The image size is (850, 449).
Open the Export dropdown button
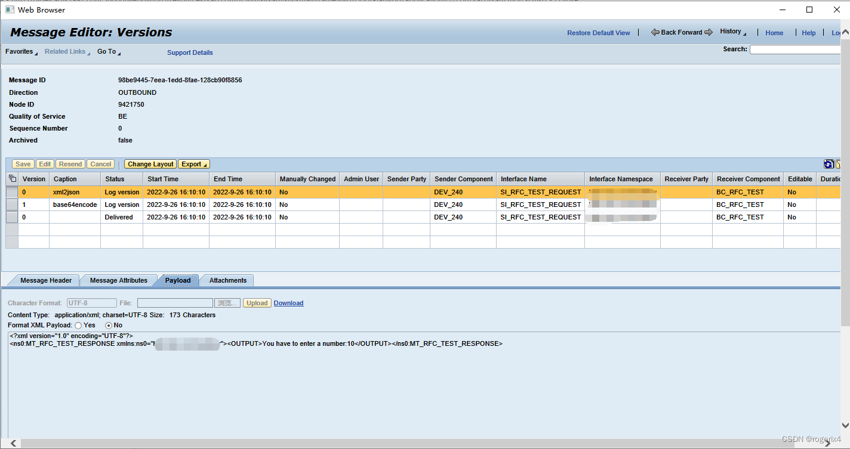pyautogui.click(x=194, y=164)
